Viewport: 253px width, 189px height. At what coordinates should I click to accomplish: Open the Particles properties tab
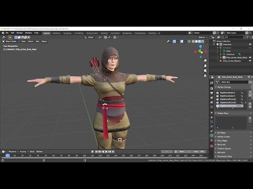pos(212,122)
